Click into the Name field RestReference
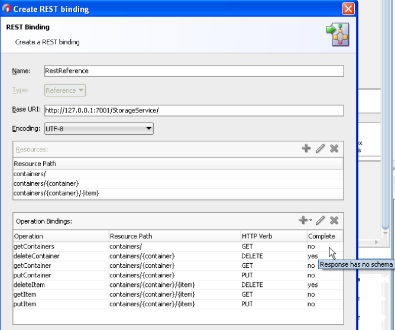The width and height of the screenshot is (395, 330). click(194, 71)
